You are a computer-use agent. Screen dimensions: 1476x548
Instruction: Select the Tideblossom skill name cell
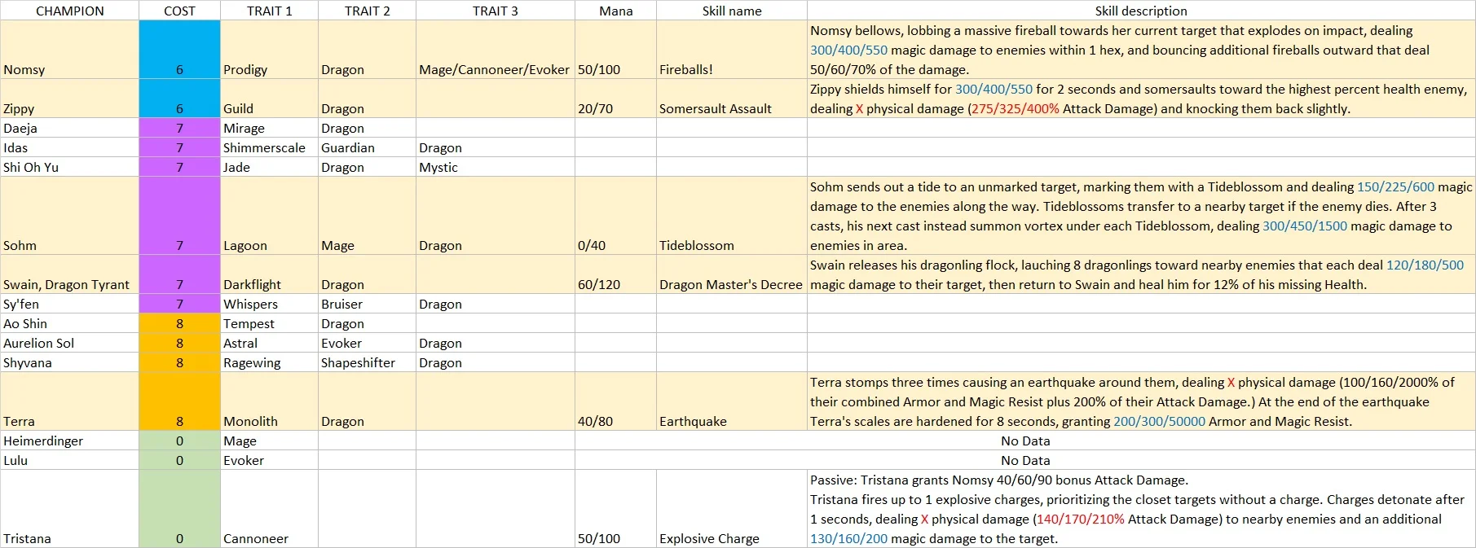pos(731,216)
